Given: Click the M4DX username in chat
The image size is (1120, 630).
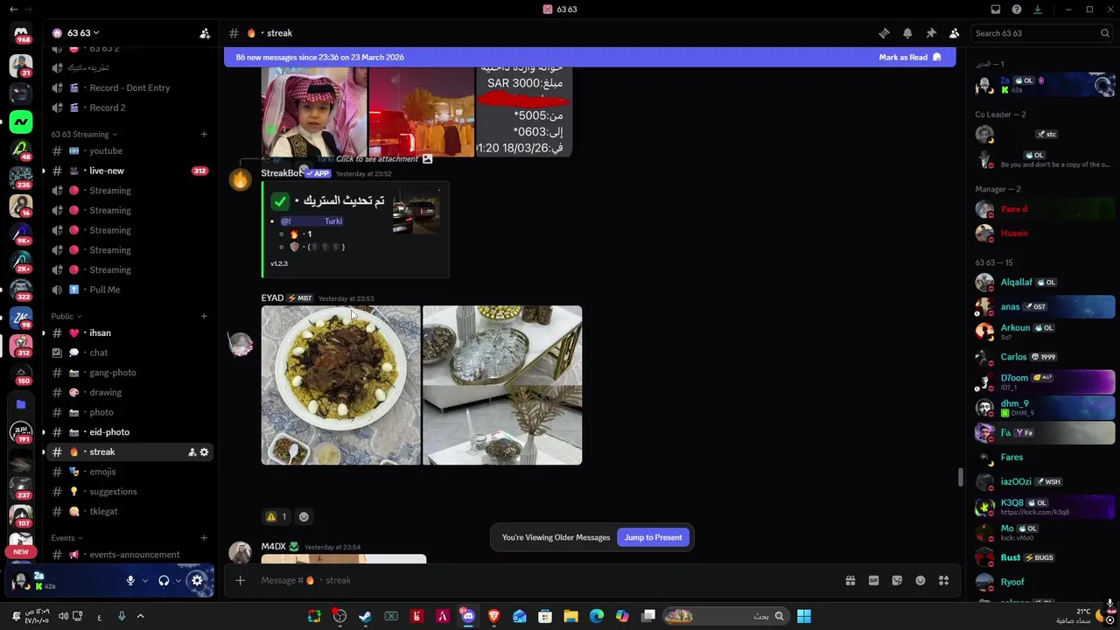Looking at the screenshot, I should (x=274, y=547).
